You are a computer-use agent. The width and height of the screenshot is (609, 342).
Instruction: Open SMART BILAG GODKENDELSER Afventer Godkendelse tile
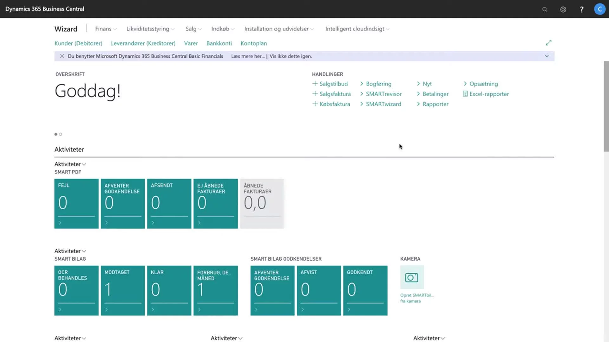pos(272,290)
